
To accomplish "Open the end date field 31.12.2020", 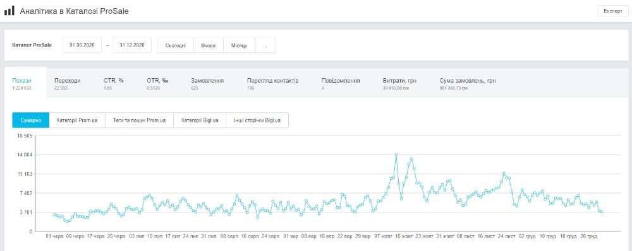I will click(x=132, y=45).
